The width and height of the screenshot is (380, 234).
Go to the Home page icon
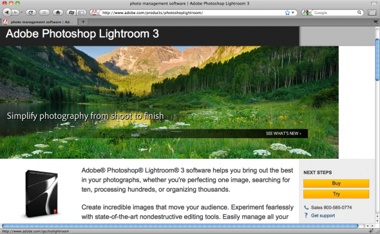(x=58, y=12)
